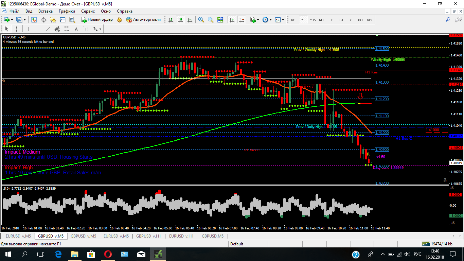This screenshot has width=464, height=261.
Task: Toggle the Авто-торговля button
Action: pos(143,20)
